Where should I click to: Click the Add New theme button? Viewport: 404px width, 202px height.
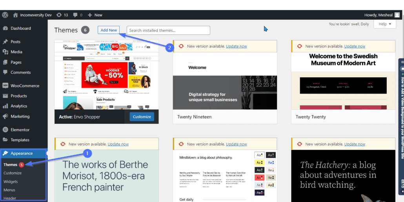coord(109,30)
